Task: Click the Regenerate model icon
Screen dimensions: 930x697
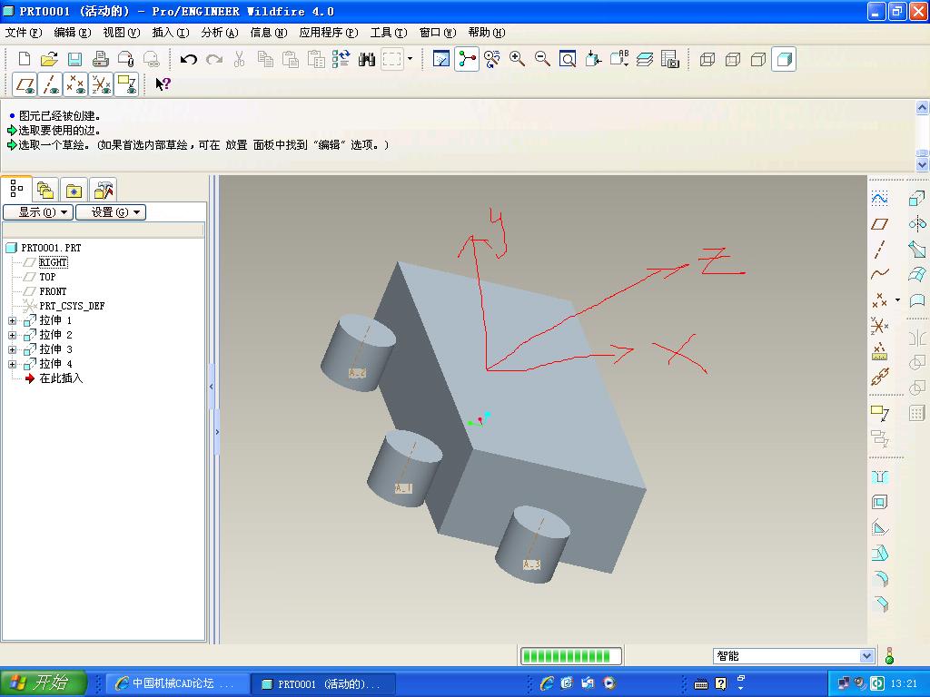Action: pyautogui.click(x=341, y=59)
